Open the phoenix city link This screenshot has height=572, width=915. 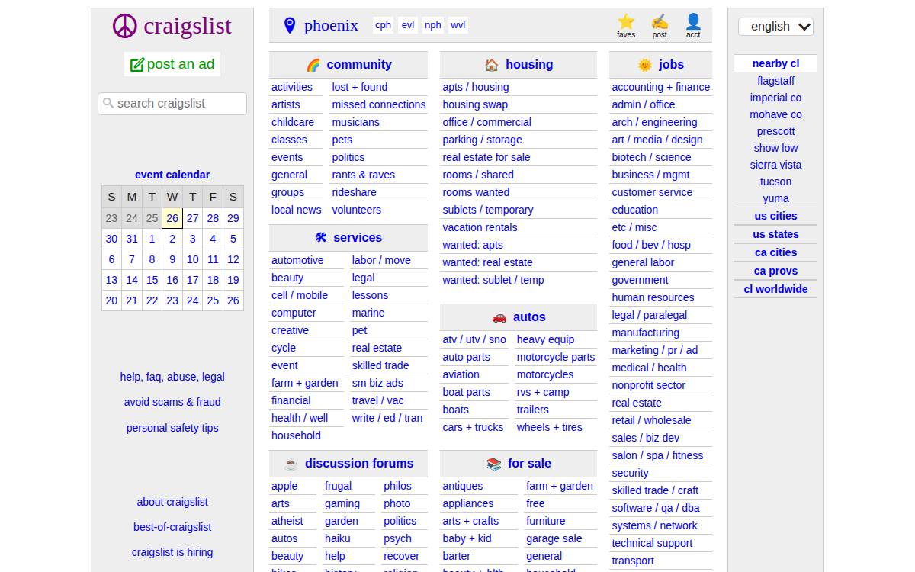pyautogui.click(x=331, y=25)
